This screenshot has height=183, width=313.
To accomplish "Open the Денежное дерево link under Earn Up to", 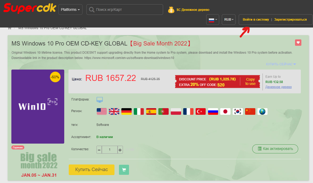I will click(x=278, y=87).
